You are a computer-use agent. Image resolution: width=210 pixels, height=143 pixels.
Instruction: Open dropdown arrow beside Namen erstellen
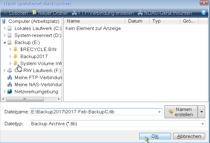pos(201,112)
